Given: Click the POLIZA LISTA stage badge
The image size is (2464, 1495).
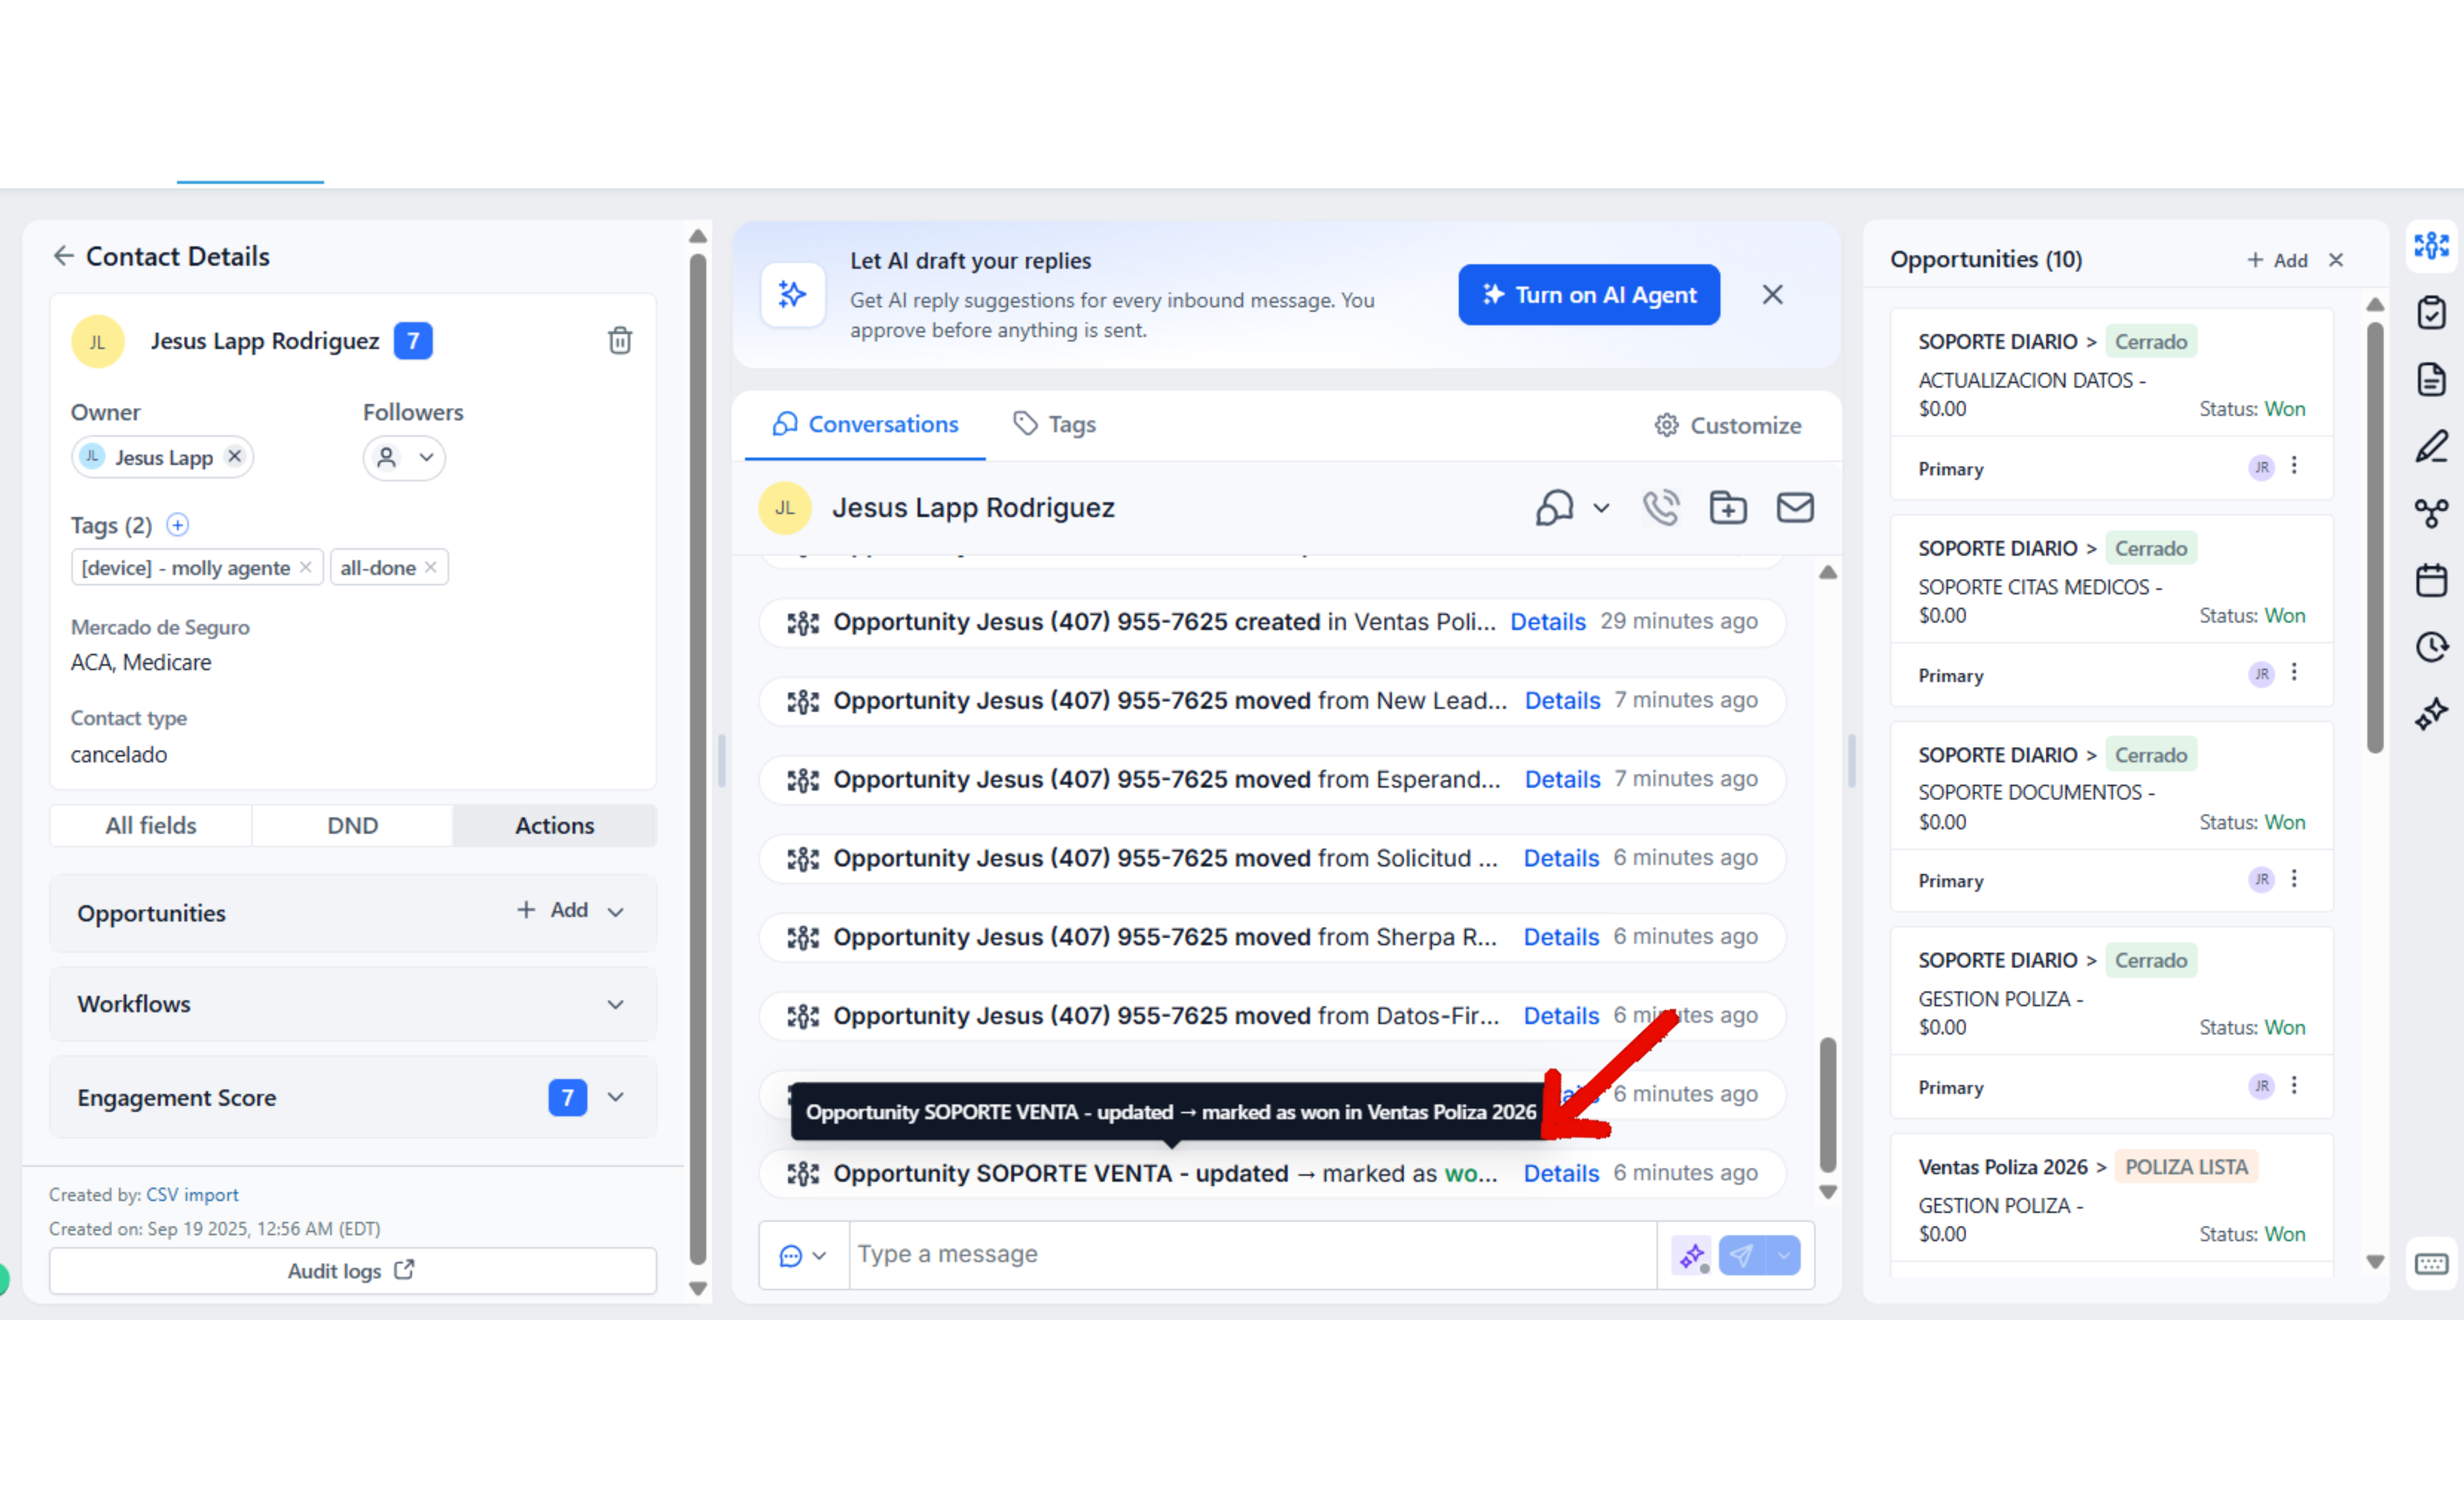Looking at the screenshot, I should click(2186, 1167).
